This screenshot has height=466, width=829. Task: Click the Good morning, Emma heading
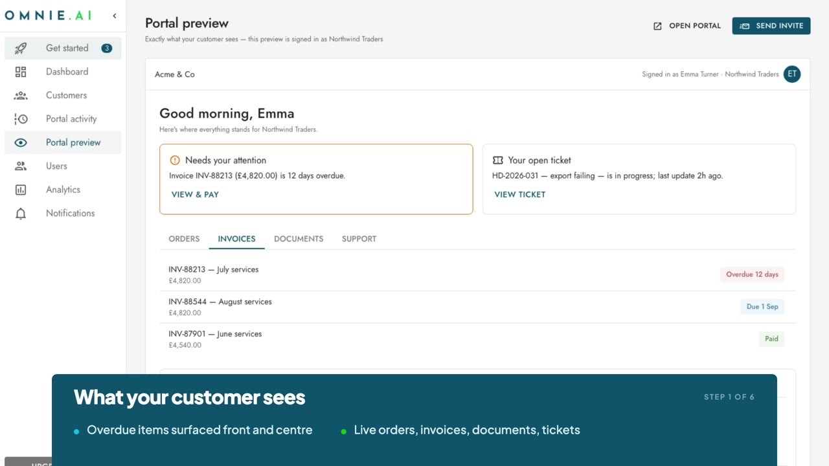pyautogui.click(x=227, y=114)
